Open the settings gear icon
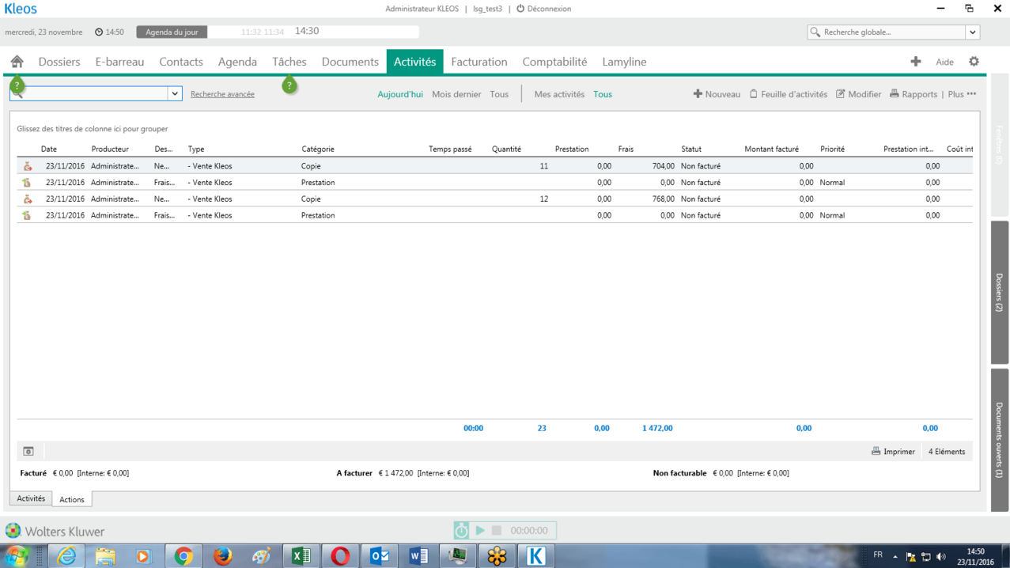The width and height of the screenshot is (1010, 568). (x=974, y=62)
